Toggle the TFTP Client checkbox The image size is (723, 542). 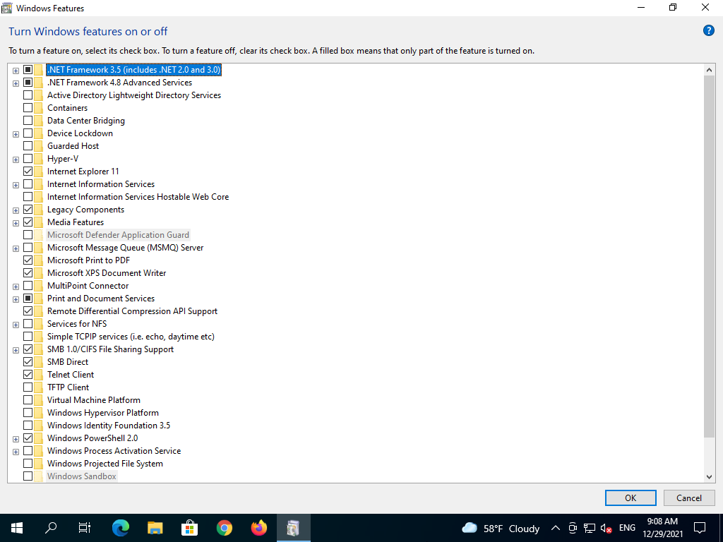[x=28, y=387]
